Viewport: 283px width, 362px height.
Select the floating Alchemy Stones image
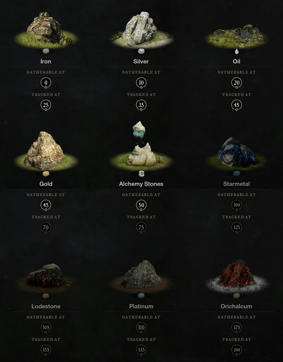coord(141,146)
